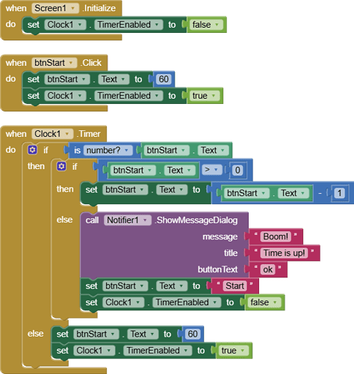Open Text property dropdown in btnStart.Click set block
Viewport: 354px width, 374px height.
tap(114, 79)
